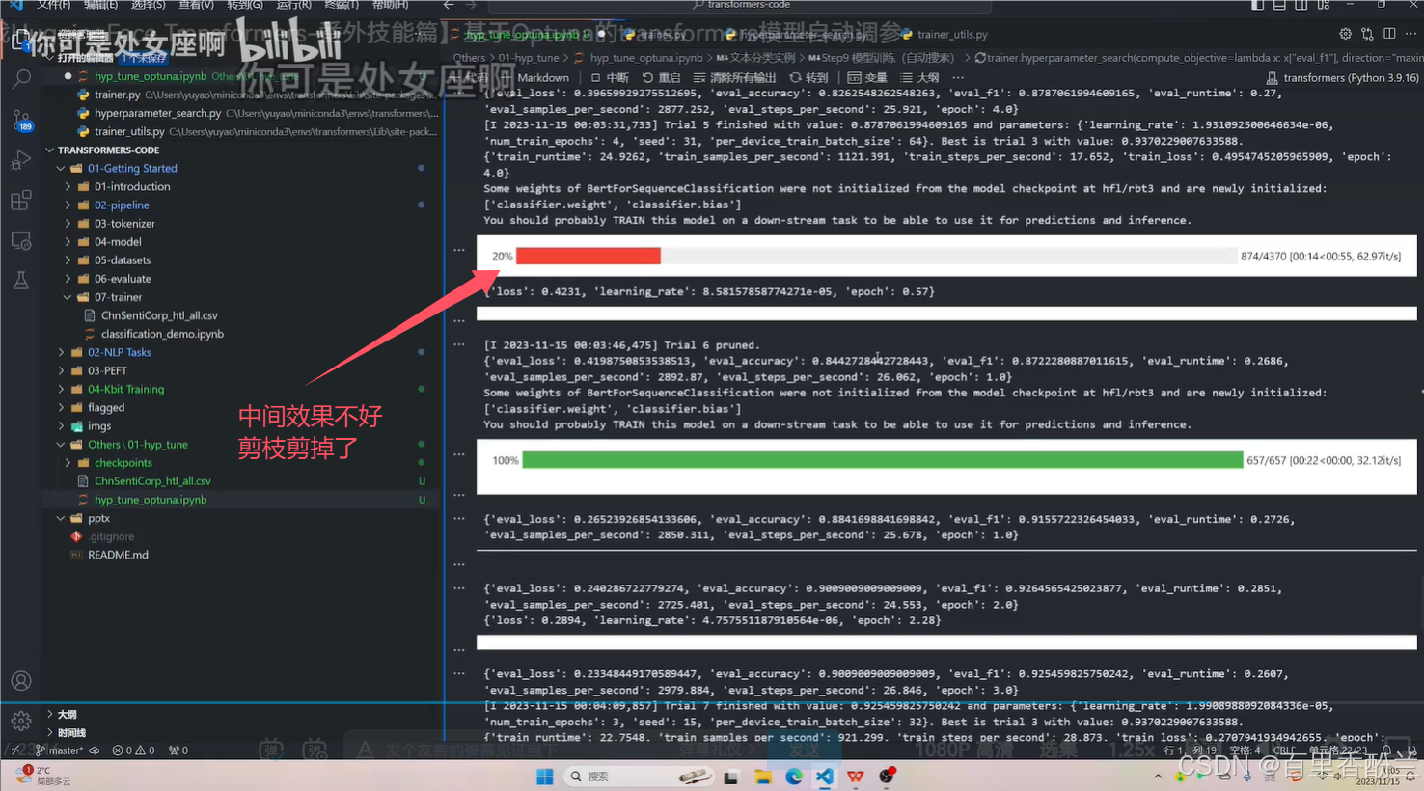The image size is (1424, 791).
Task: Open WPS Office from the taskbar
Action: 856,777
